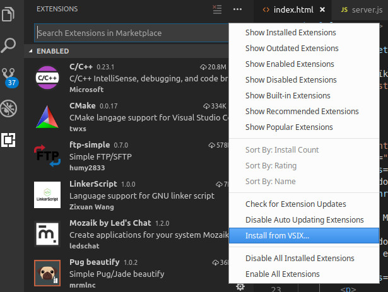Image resolution: width=388 pixels, height=292 pixels.
Task: Toggle Disable Auto Updating Extensions
Action: (x=304, y=219)
